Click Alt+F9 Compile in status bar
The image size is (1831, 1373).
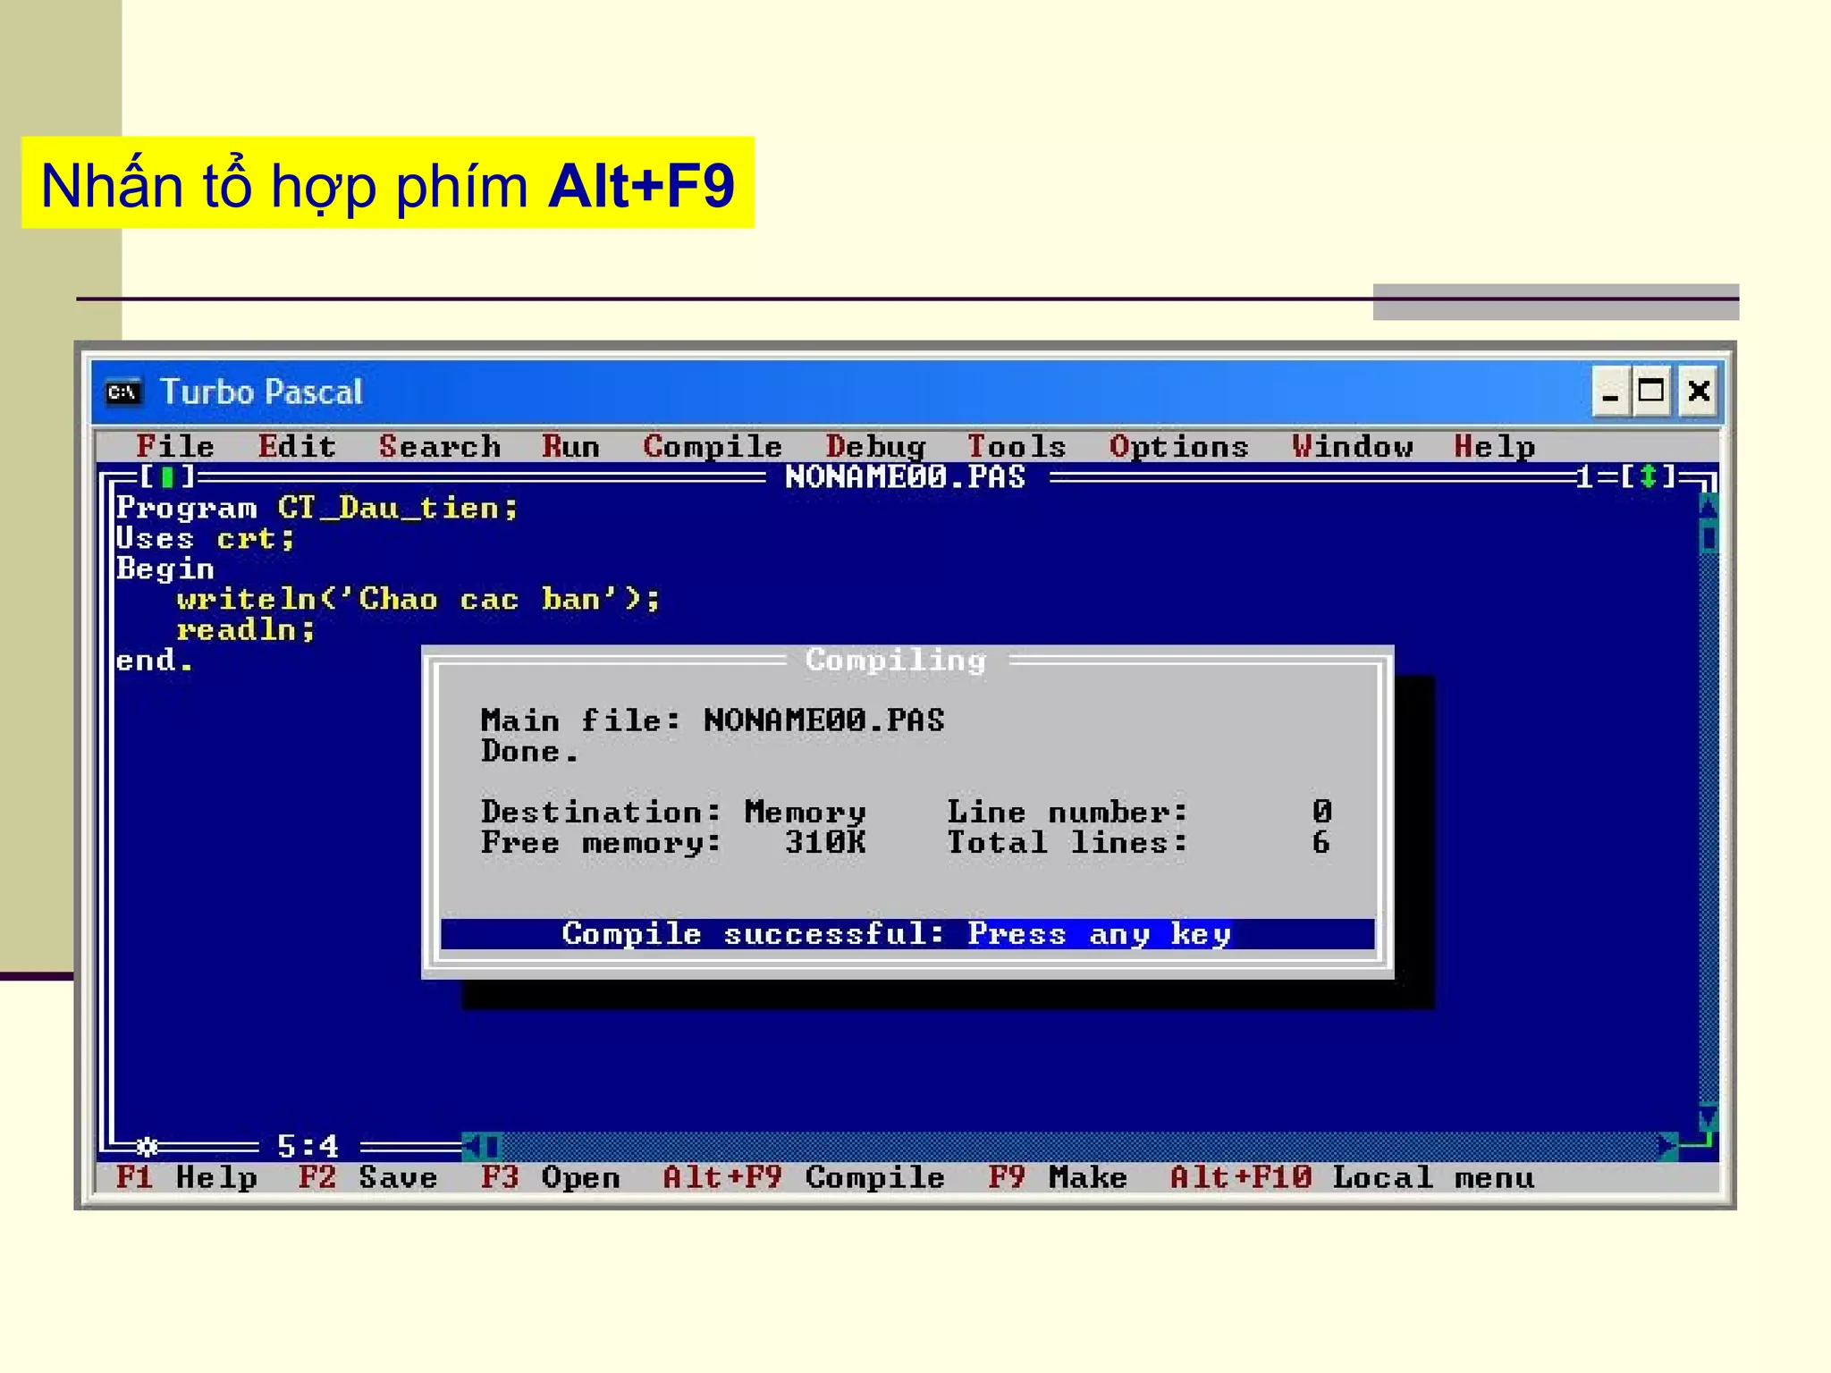tap(804, 1177)
